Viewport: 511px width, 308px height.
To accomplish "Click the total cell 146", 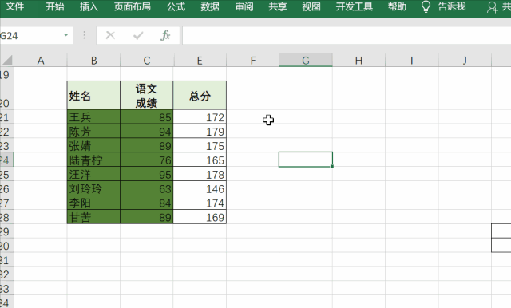I will tap(200, 188).
